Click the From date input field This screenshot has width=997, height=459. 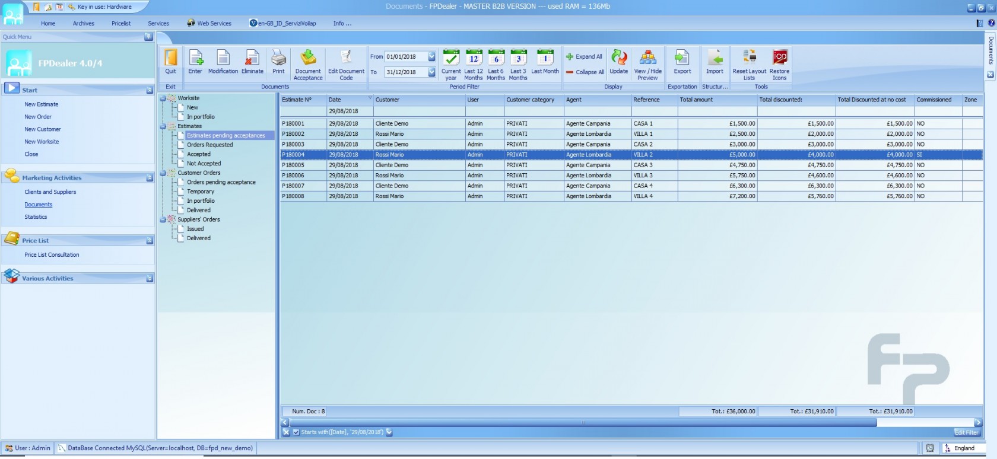coord(406,57)
